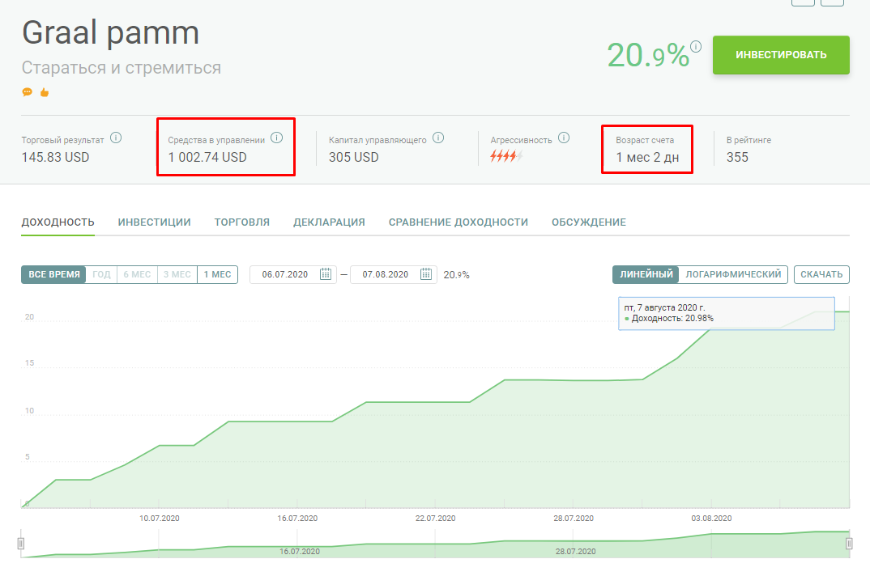Open the ДЕКЛАРАЦИЯ tab
870x576 pixels.
pos(329,222)
